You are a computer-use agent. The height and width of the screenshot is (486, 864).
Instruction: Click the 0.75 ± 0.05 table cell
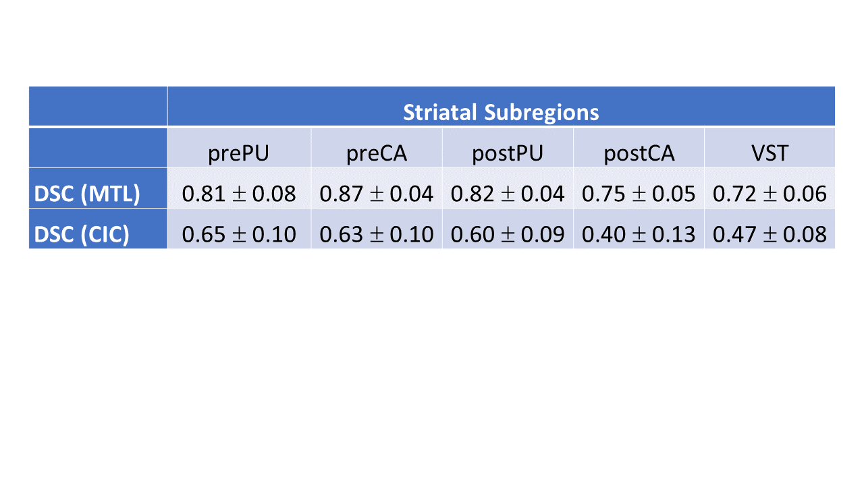[x=639, y=194]
